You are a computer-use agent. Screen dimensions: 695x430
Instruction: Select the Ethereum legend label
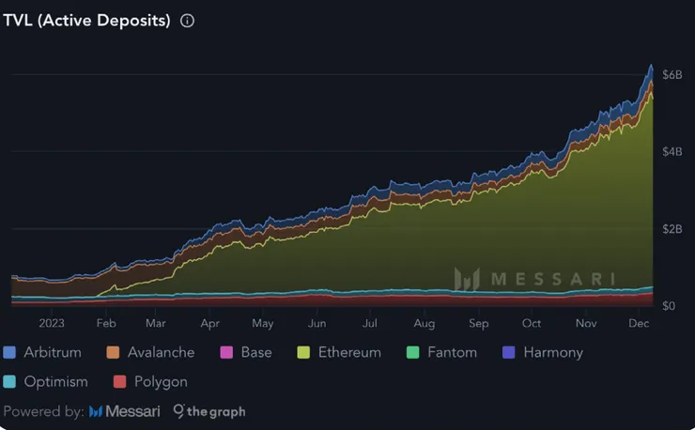349,353
